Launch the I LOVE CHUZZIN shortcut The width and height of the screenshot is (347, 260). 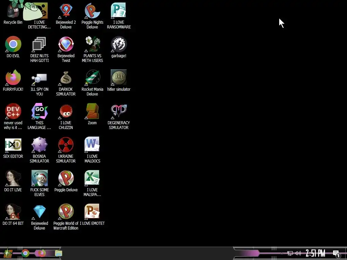coord(66,111)
